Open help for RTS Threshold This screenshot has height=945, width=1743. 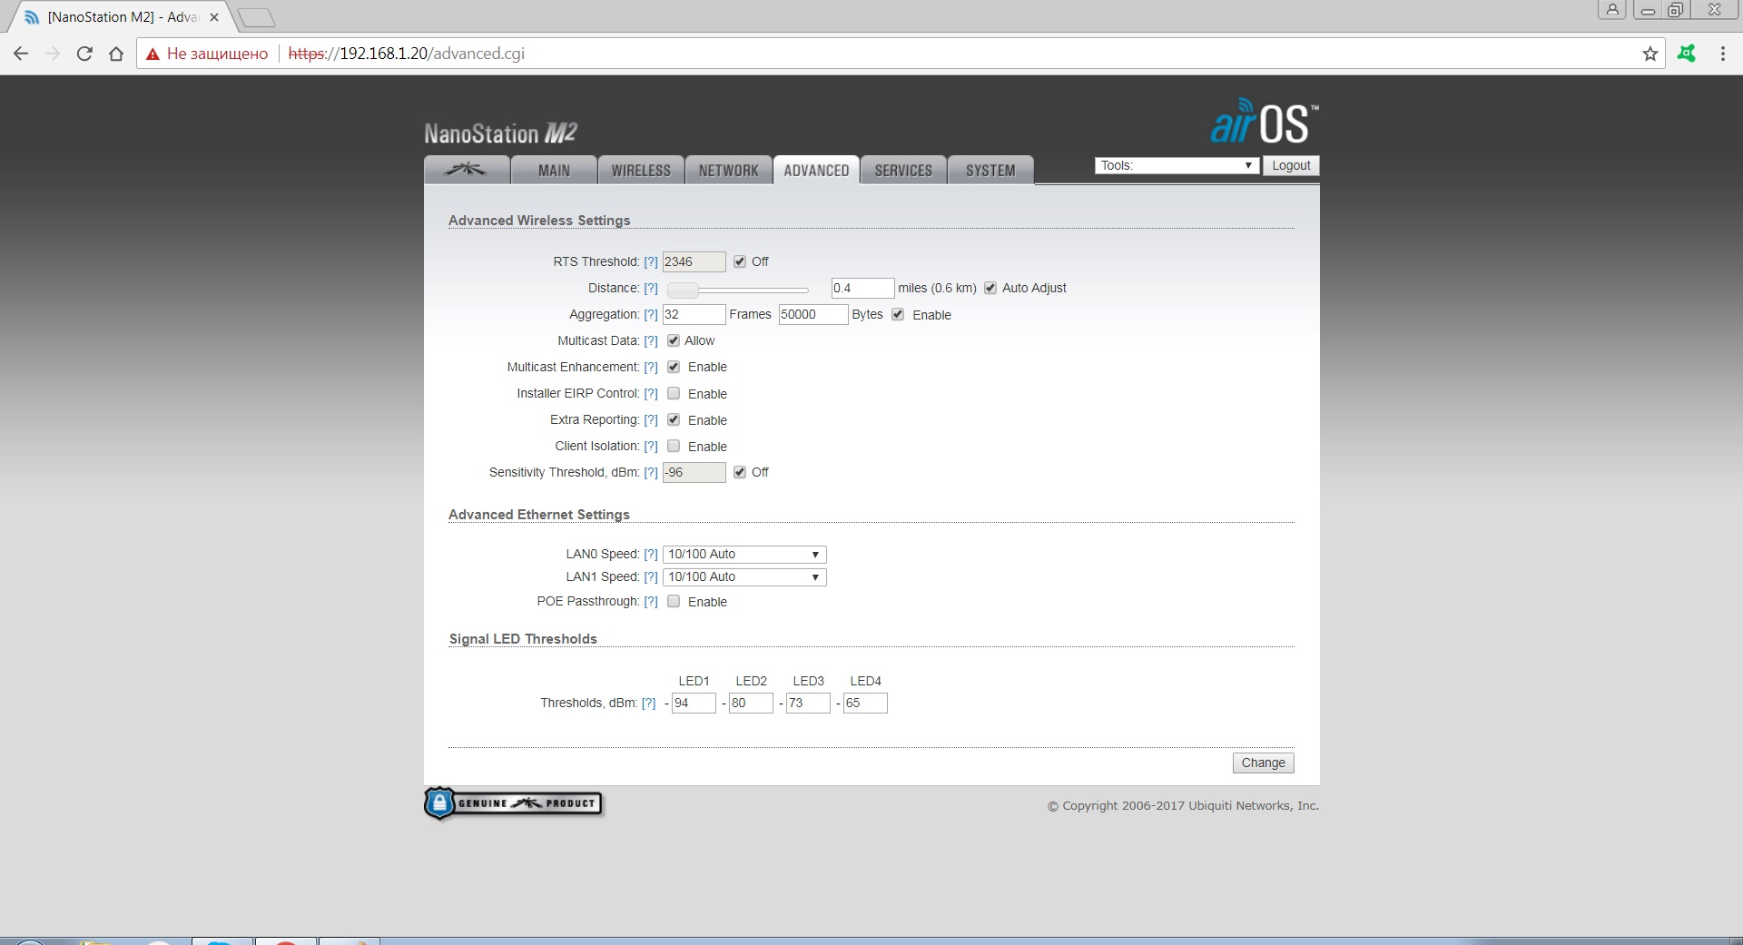click(650, 262)
